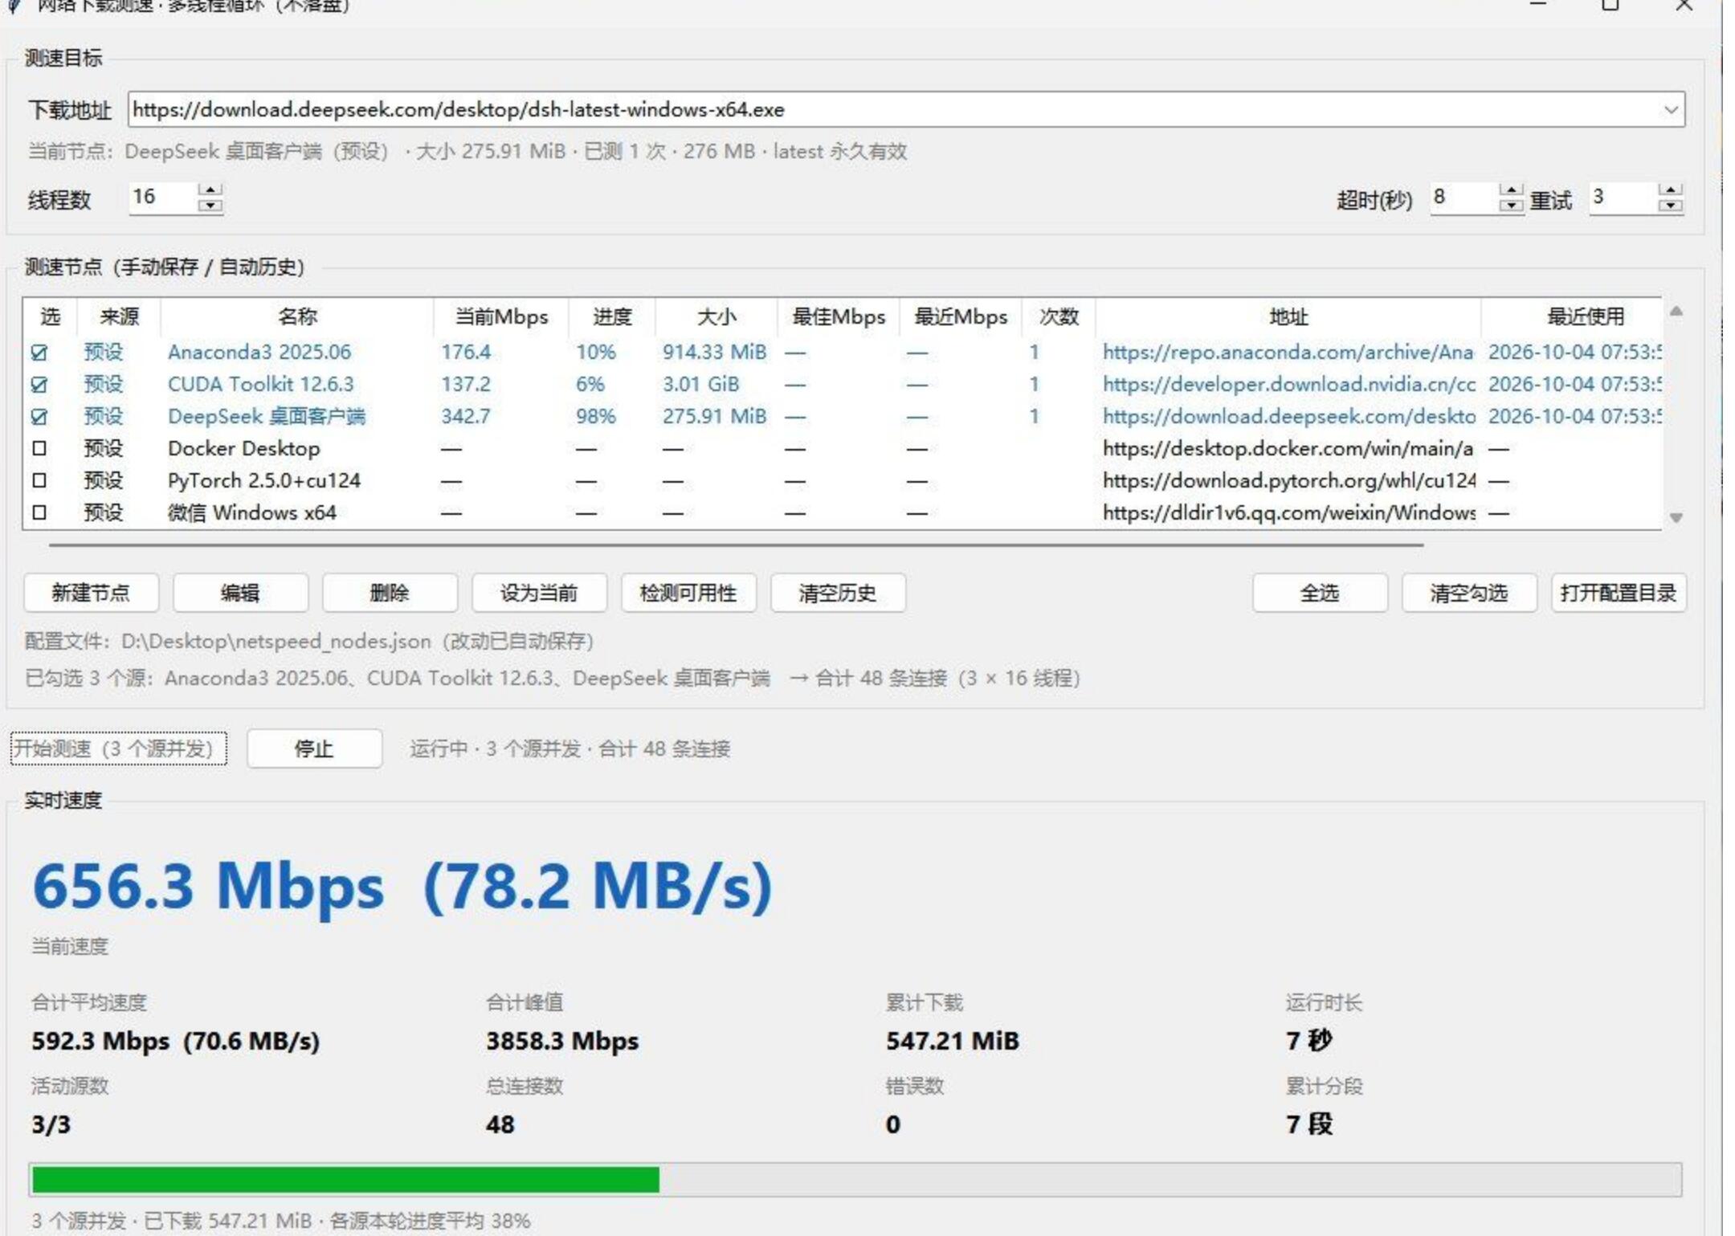Click the 新建节点 button
The width and height of the screenshot is (1735, 1236).
[x=91, y=594]
